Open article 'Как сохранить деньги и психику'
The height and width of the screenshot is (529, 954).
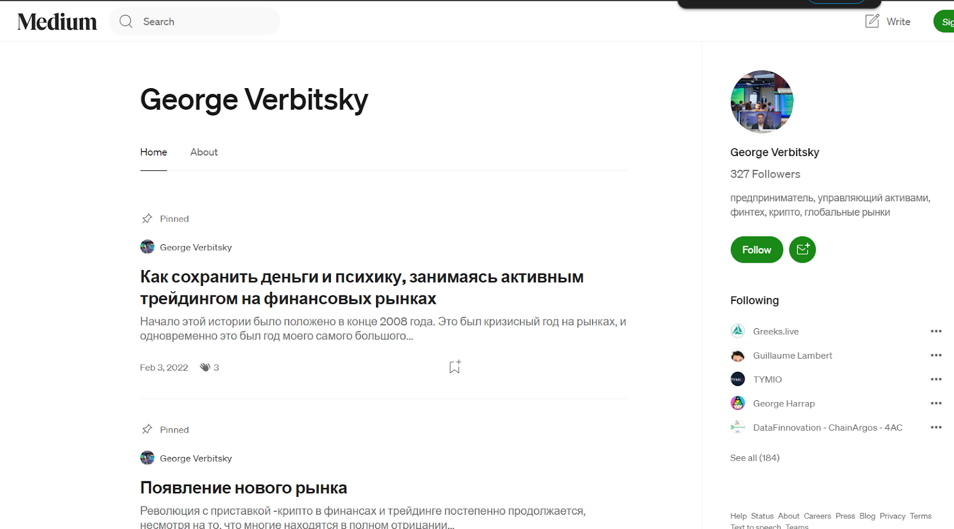point(362,287)
